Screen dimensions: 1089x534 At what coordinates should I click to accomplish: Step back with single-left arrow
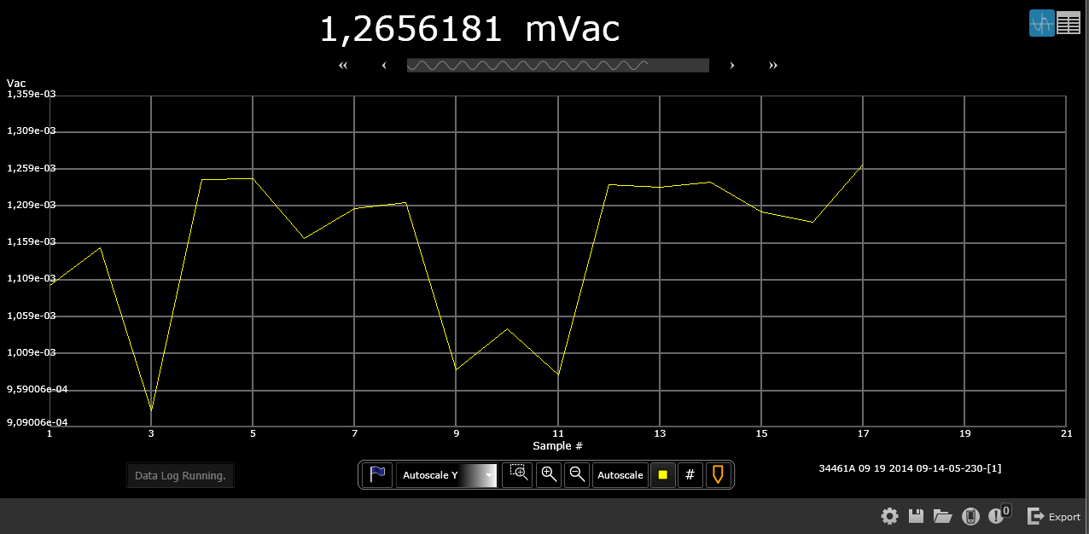pos(384,66)
